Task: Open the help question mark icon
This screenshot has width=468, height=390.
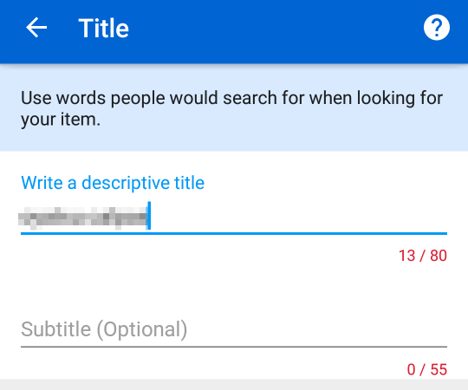Action: (436, 28)
